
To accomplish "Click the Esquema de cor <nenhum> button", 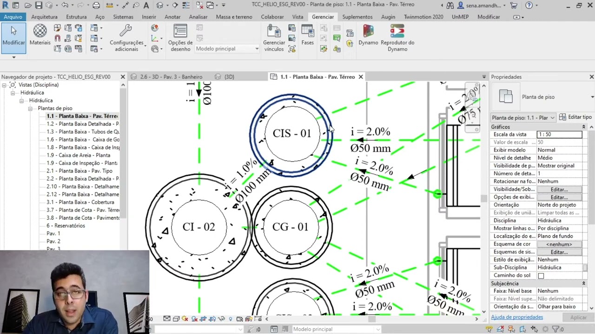I will pos(559,244).
